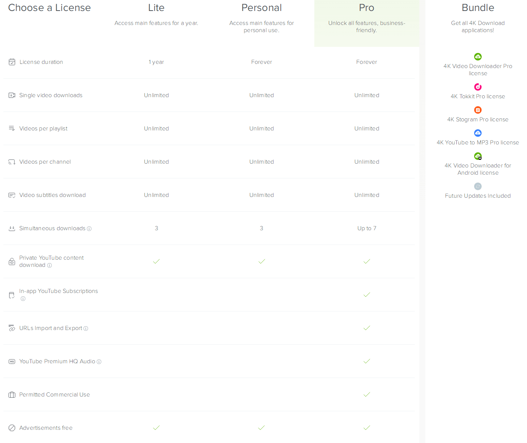The width and height of the screenshot is (527, 443).
Task: Select the Pro license column heading
Action: (366, 8)
